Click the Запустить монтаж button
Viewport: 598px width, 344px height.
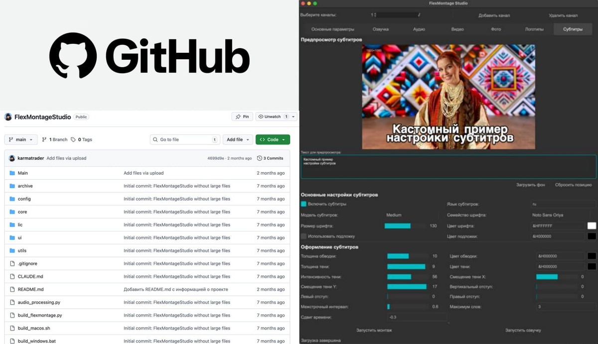[374, 330]
